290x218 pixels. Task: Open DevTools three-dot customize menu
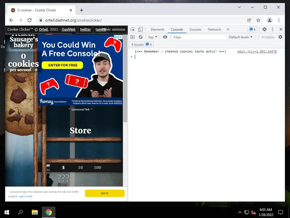272,29
